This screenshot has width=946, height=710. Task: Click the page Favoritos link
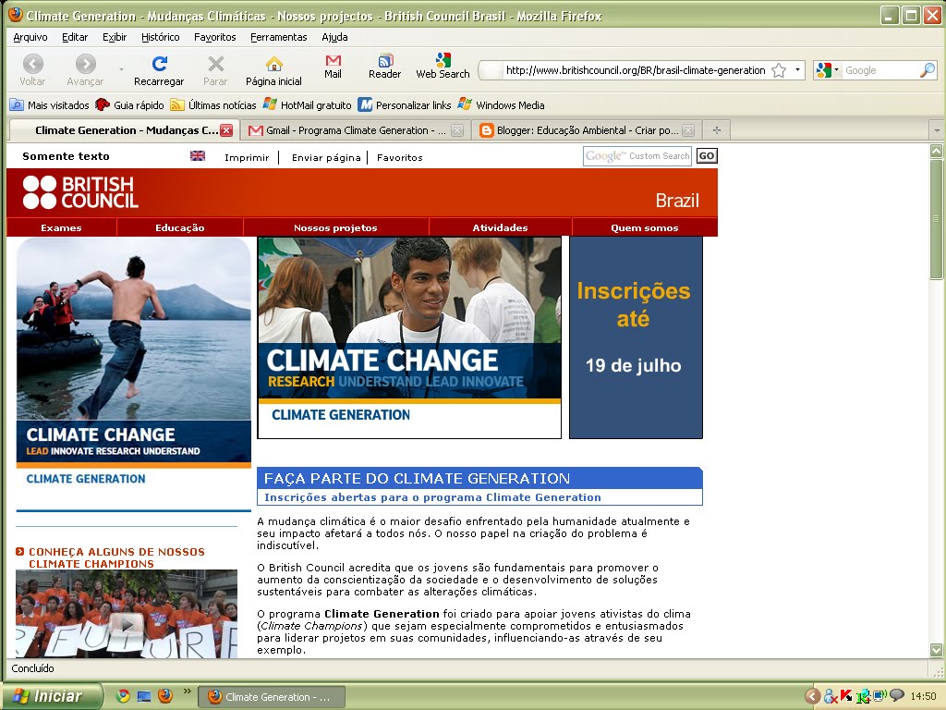coord(400,157)
